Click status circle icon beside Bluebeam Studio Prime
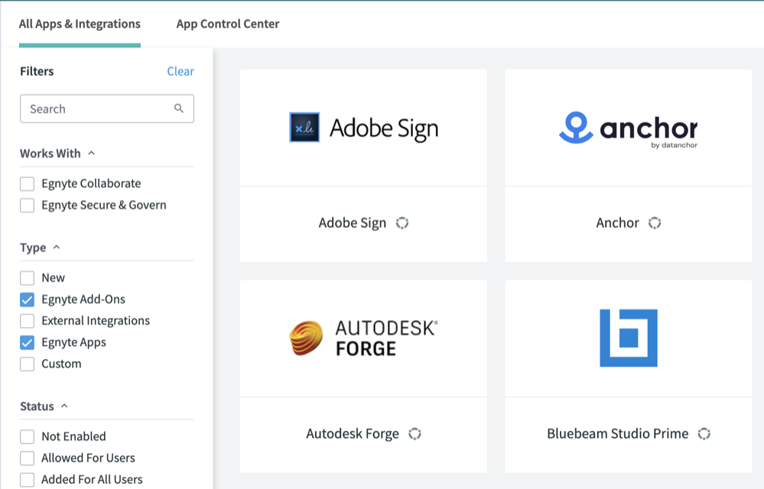 704,433
